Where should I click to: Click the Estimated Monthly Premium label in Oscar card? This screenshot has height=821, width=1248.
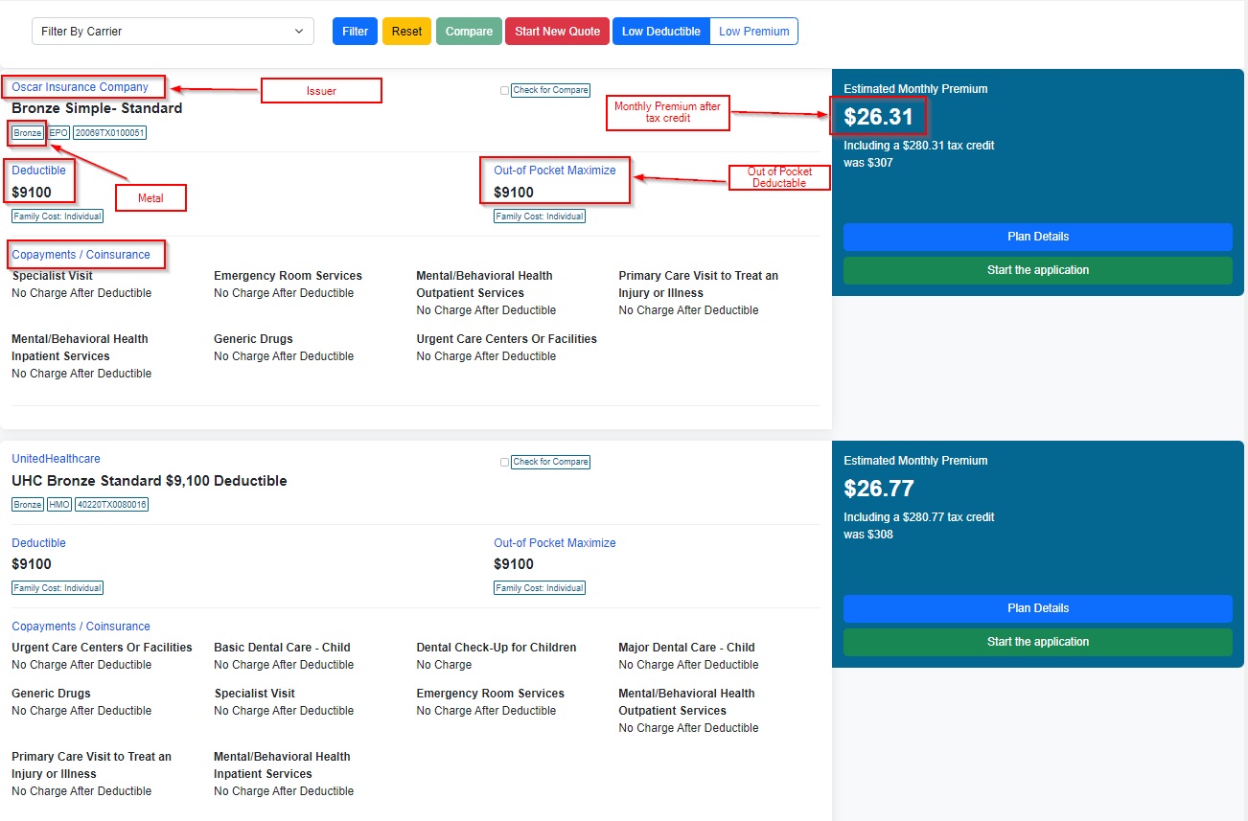pyautogui.click(x=915, y=89)
